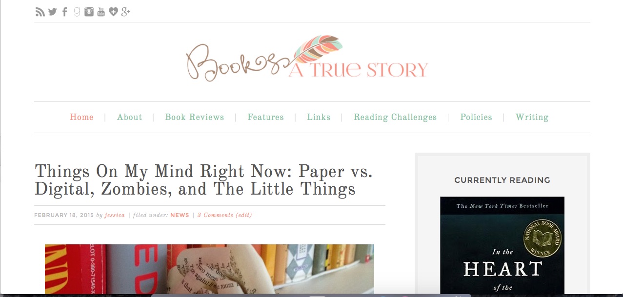Visit the Twitter profile icon
The image size is (623, 297).
click(x=52, y=12)
